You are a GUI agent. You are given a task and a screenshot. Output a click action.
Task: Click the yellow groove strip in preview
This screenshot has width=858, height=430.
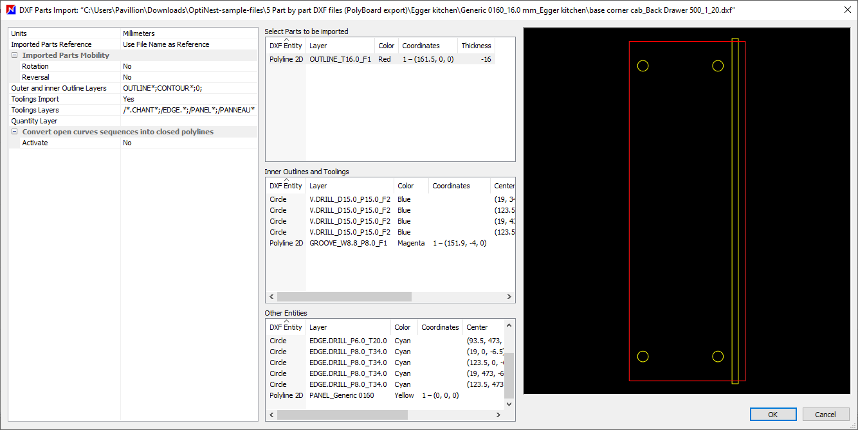coord(735,211)
